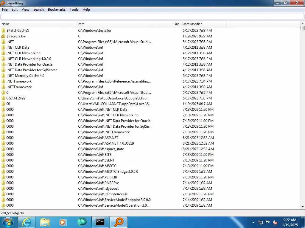Select the $Recycle.Bin locked folder icon

[3, 36]
